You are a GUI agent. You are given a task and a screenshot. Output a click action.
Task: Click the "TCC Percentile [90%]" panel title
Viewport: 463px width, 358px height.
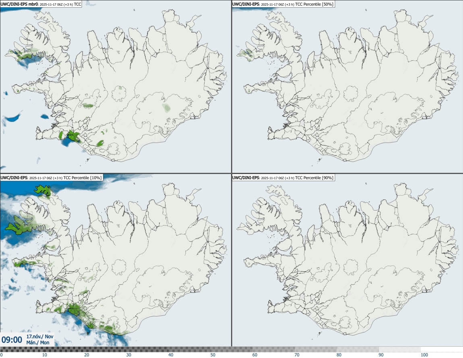click(x=283, y=178)
